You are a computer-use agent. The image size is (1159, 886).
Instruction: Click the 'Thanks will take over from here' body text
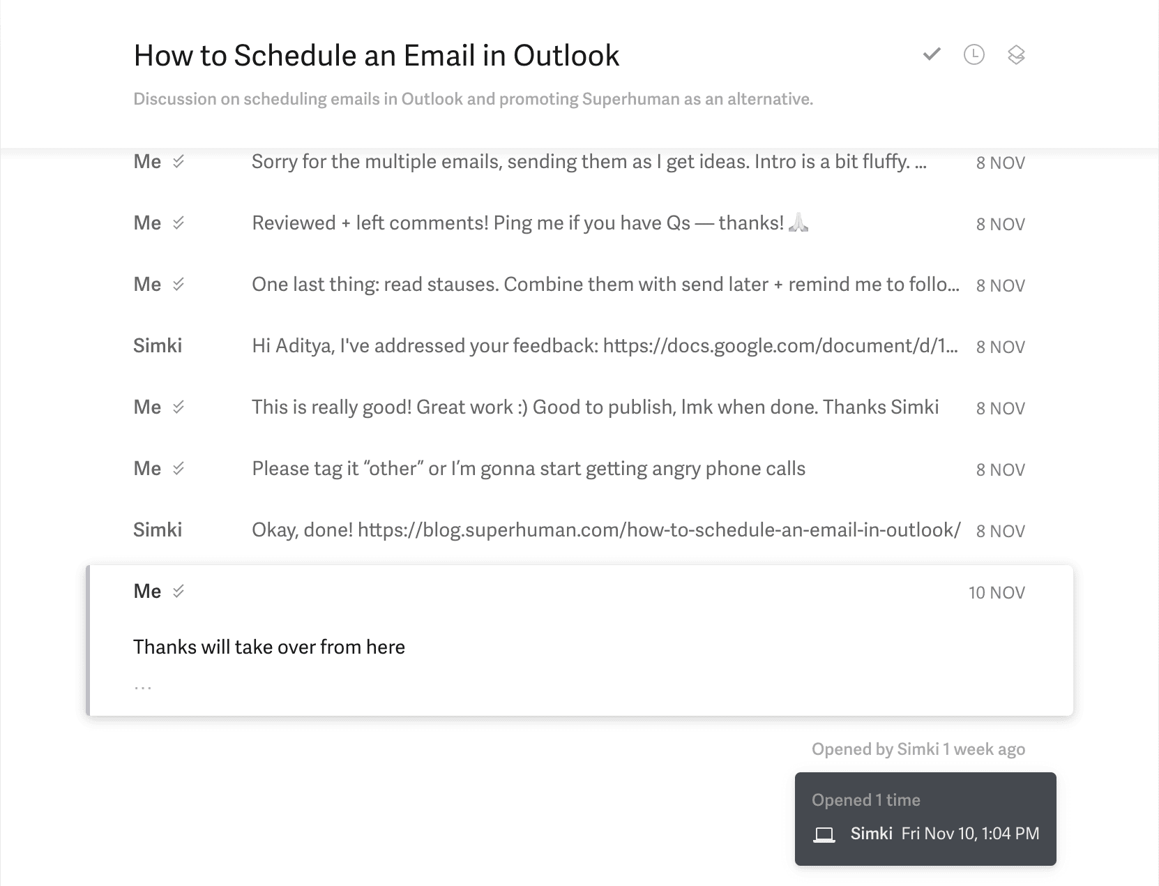click(x=269, y=647)
